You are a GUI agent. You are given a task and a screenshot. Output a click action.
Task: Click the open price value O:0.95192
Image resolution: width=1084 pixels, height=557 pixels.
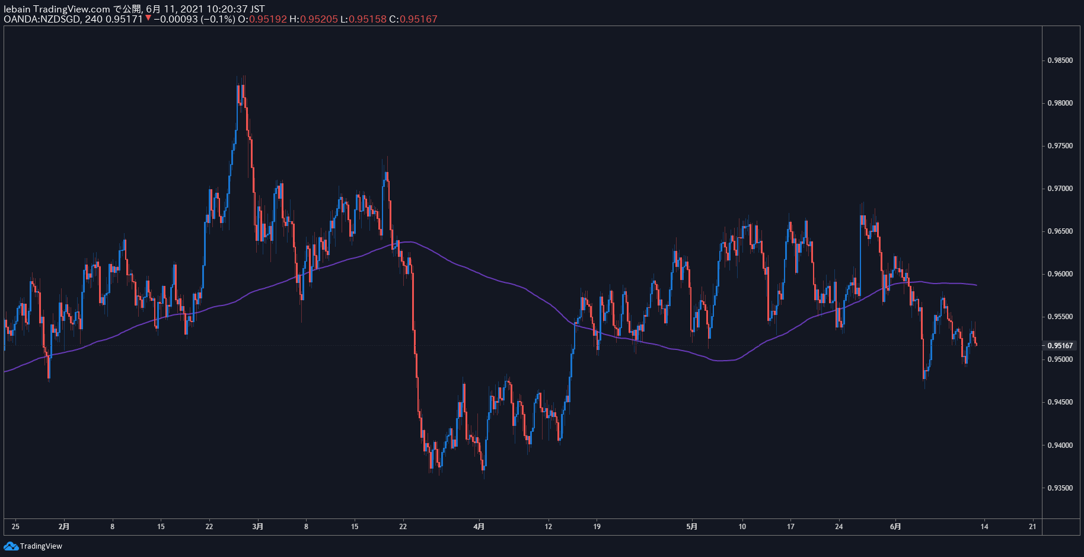(262, 19)
